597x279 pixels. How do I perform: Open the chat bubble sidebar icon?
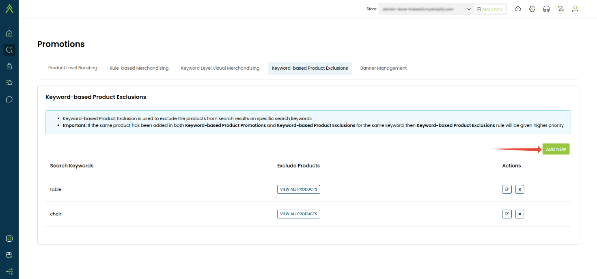[x=9, y=99]
